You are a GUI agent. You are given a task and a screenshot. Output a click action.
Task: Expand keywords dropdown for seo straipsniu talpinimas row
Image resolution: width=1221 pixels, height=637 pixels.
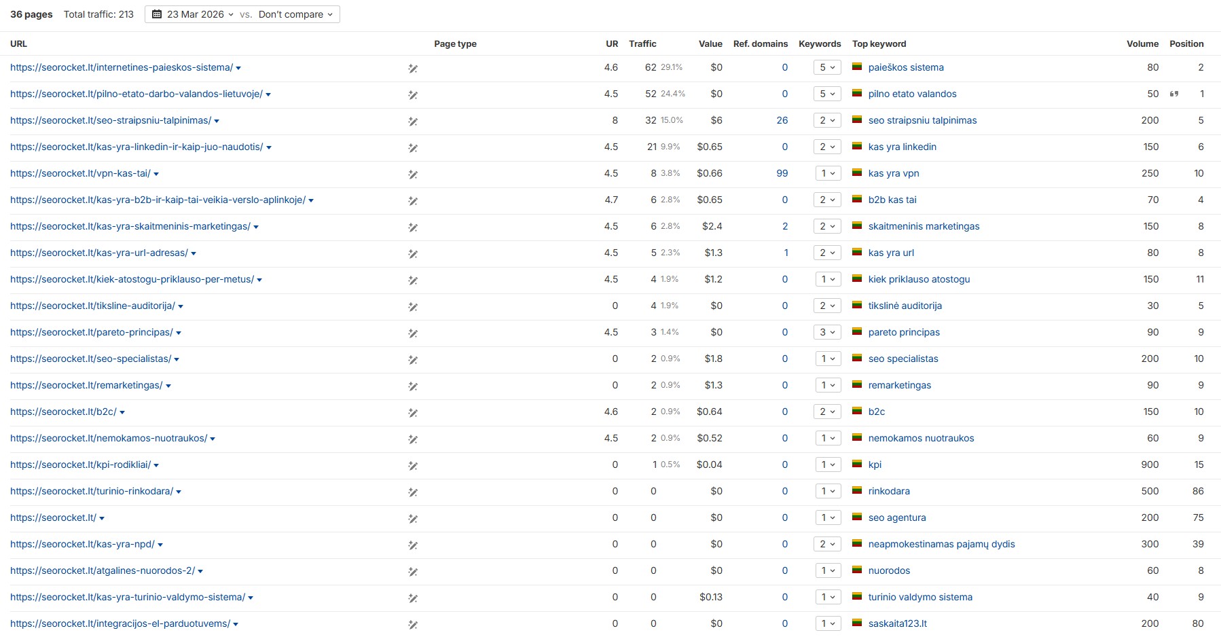pyautogui.click(x=827, y=120)
